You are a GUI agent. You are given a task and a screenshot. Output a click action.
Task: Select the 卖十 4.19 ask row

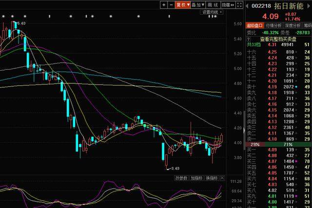point(278,87)
